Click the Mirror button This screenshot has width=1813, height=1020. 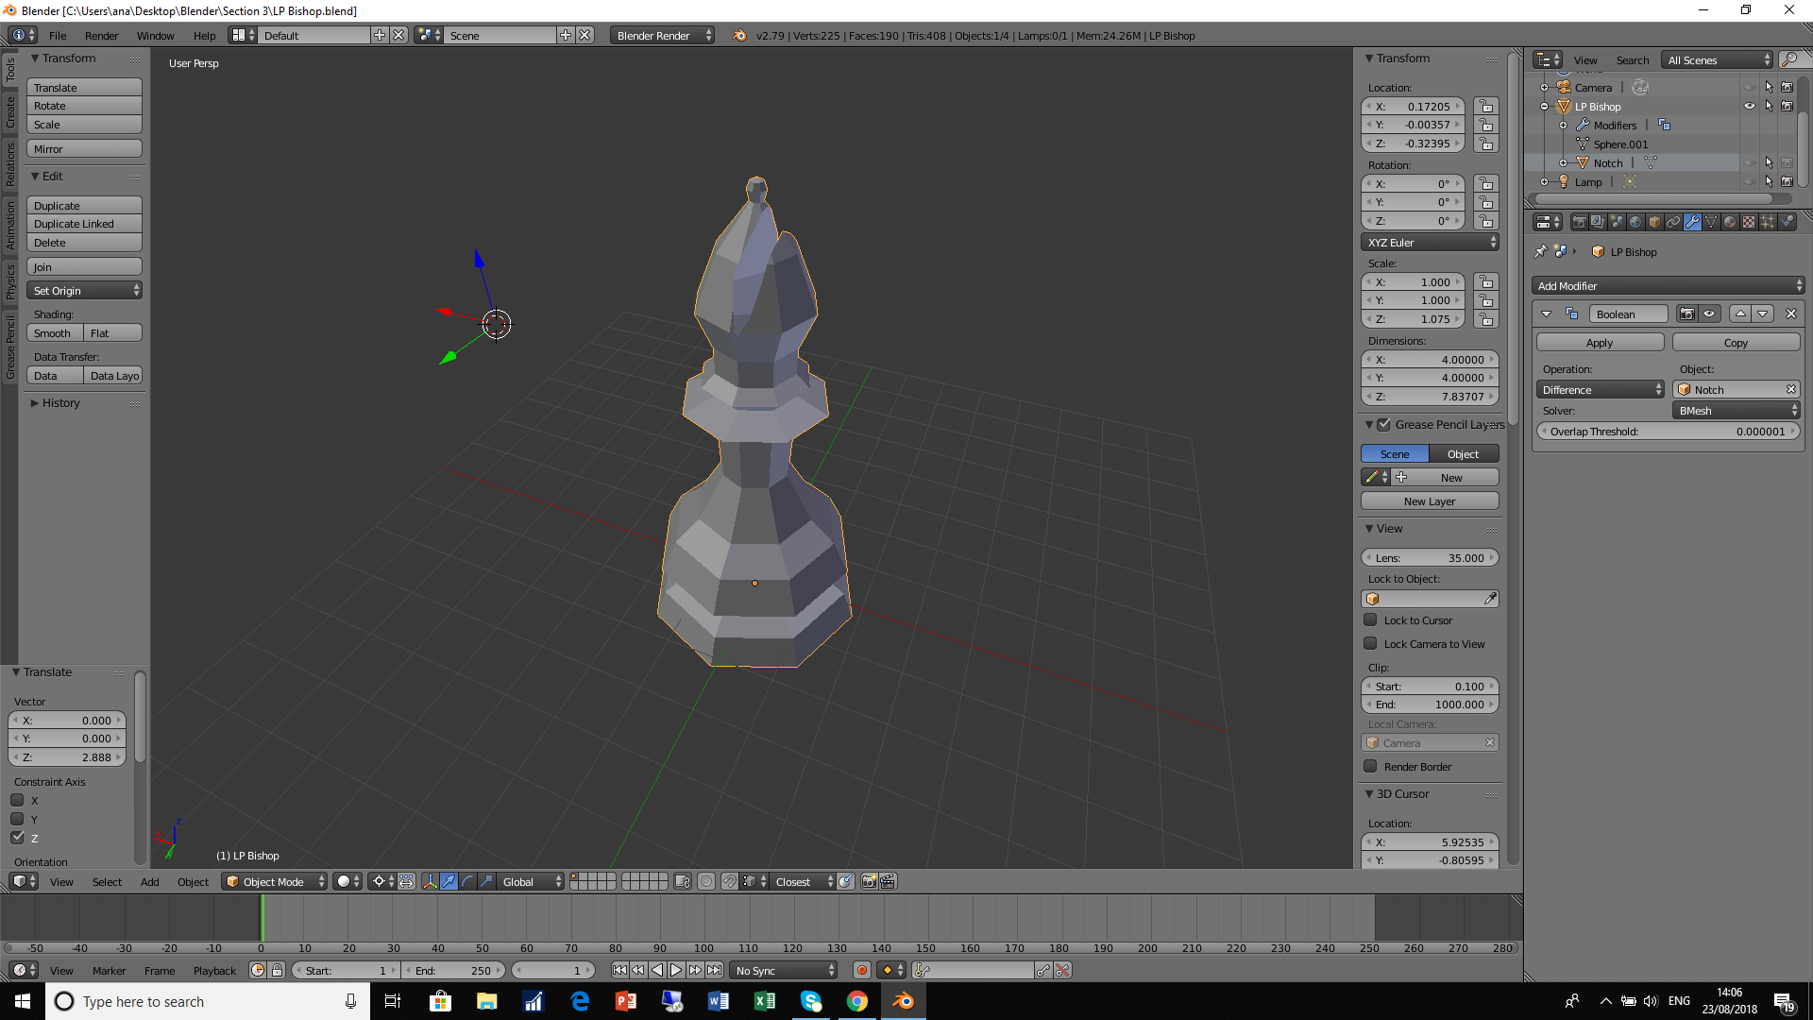coord(84,149)
